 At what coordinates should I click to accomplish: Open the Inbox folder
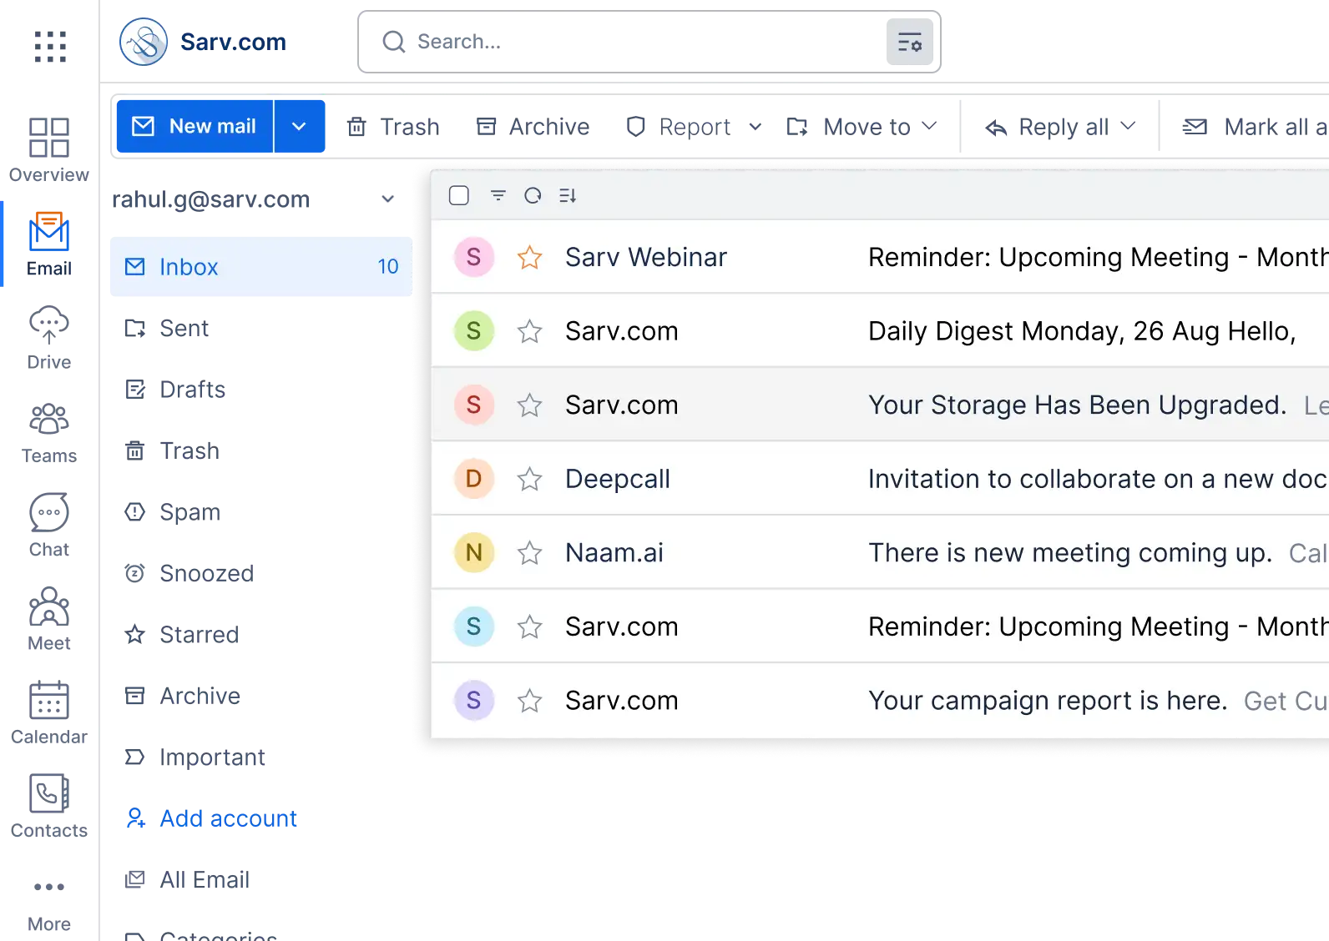pyautogui.click(x=261, y=267)
